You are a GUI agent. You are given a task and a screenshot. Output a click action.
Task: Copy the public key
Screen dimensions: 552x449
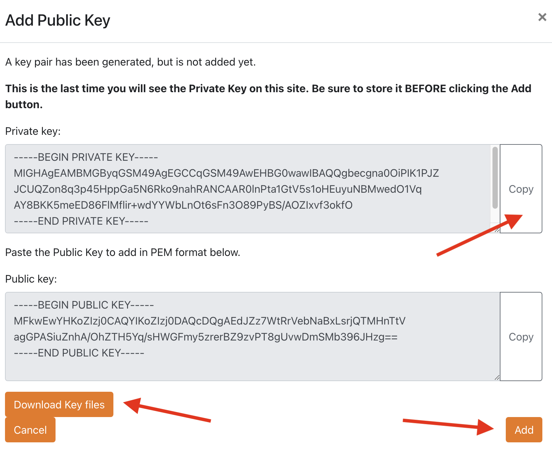coord(521,337)
